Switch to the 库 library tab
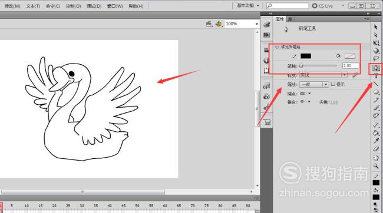383x213 pixels. 290,19
